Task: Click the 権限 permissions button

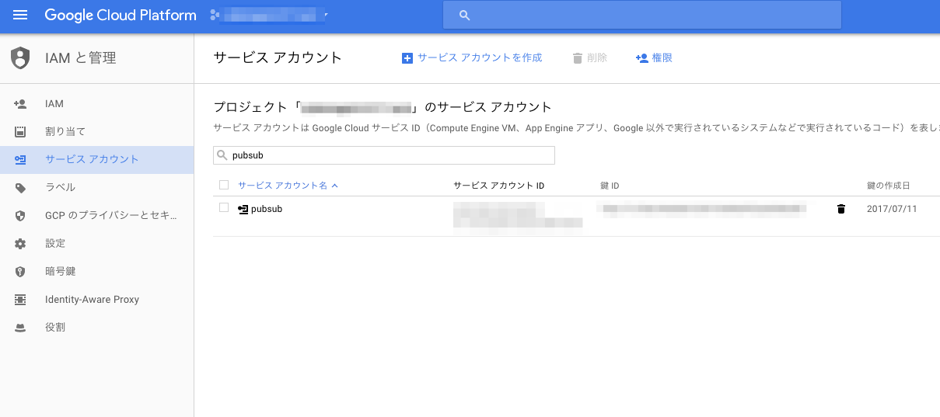Action: pos(654,58)
